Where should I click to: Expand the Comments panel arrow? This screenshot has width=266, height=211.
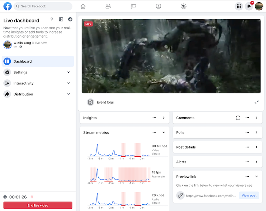[x=256, y=118]
